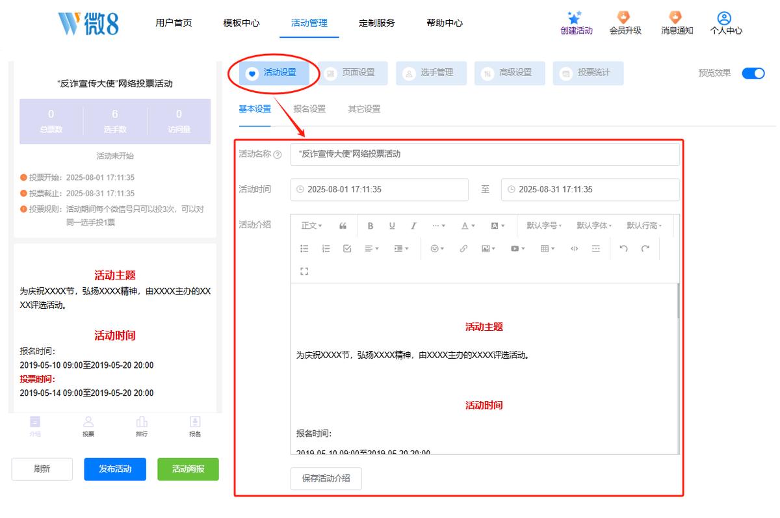This screenshot has height=518, width=780.
Task: Open 消息通知 notifications
Action: [677, 23]
